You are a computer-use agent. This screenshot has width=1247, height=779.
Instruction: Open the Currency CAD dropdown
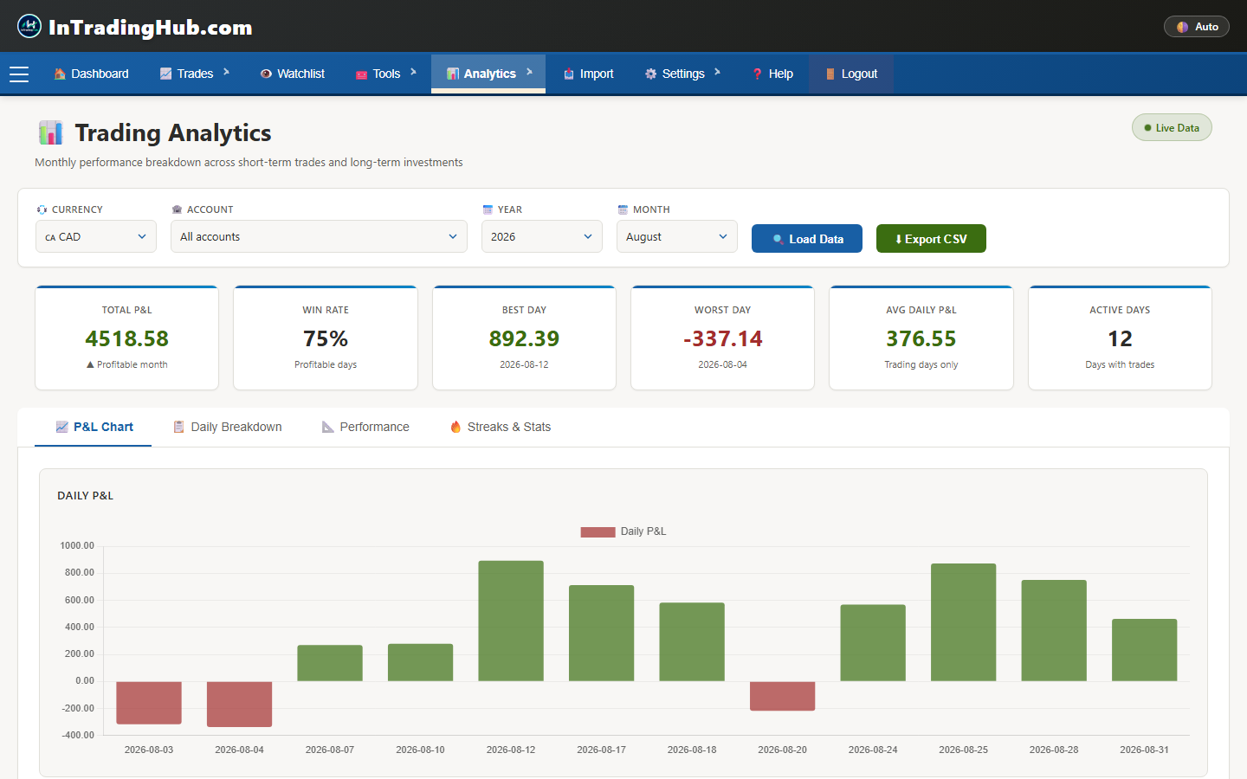[x=96, y=236]
